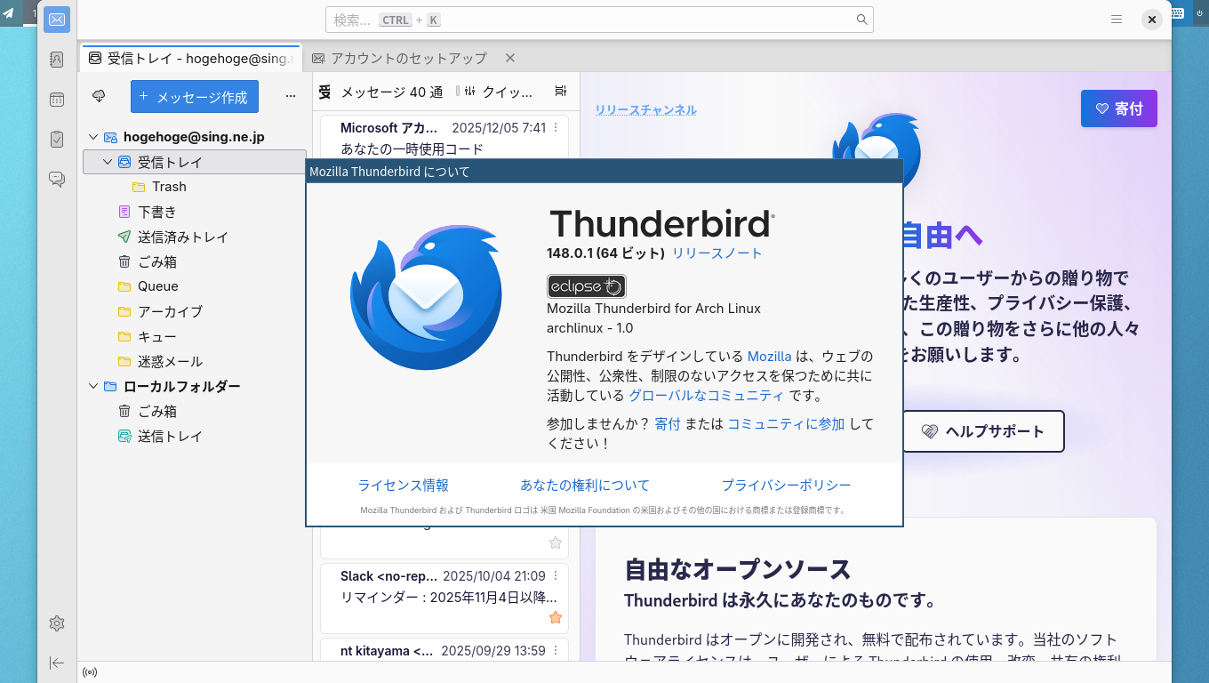This screenshot has height=683, width=1209.
Task: Click the 寄付 donate button
Action: (x=1119, y=108)
